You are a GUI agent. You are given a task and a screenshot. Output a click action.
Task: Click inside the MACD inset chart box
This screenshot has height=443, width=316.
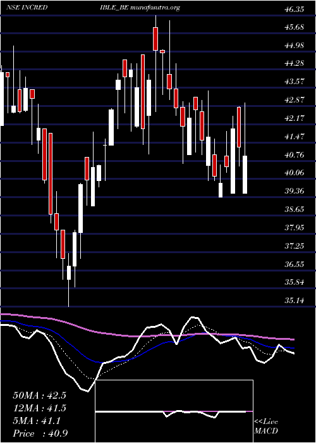174,411
